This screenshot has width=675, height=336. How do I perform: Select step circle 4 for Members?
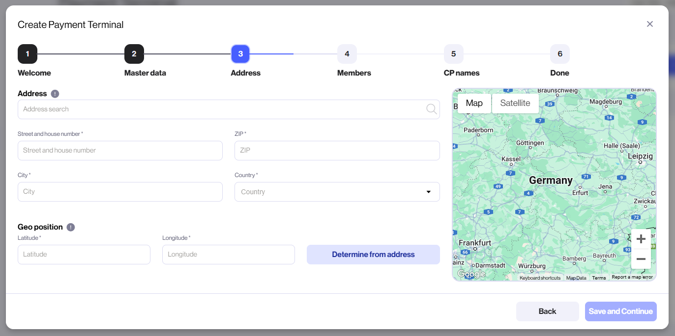click(347, 54)
